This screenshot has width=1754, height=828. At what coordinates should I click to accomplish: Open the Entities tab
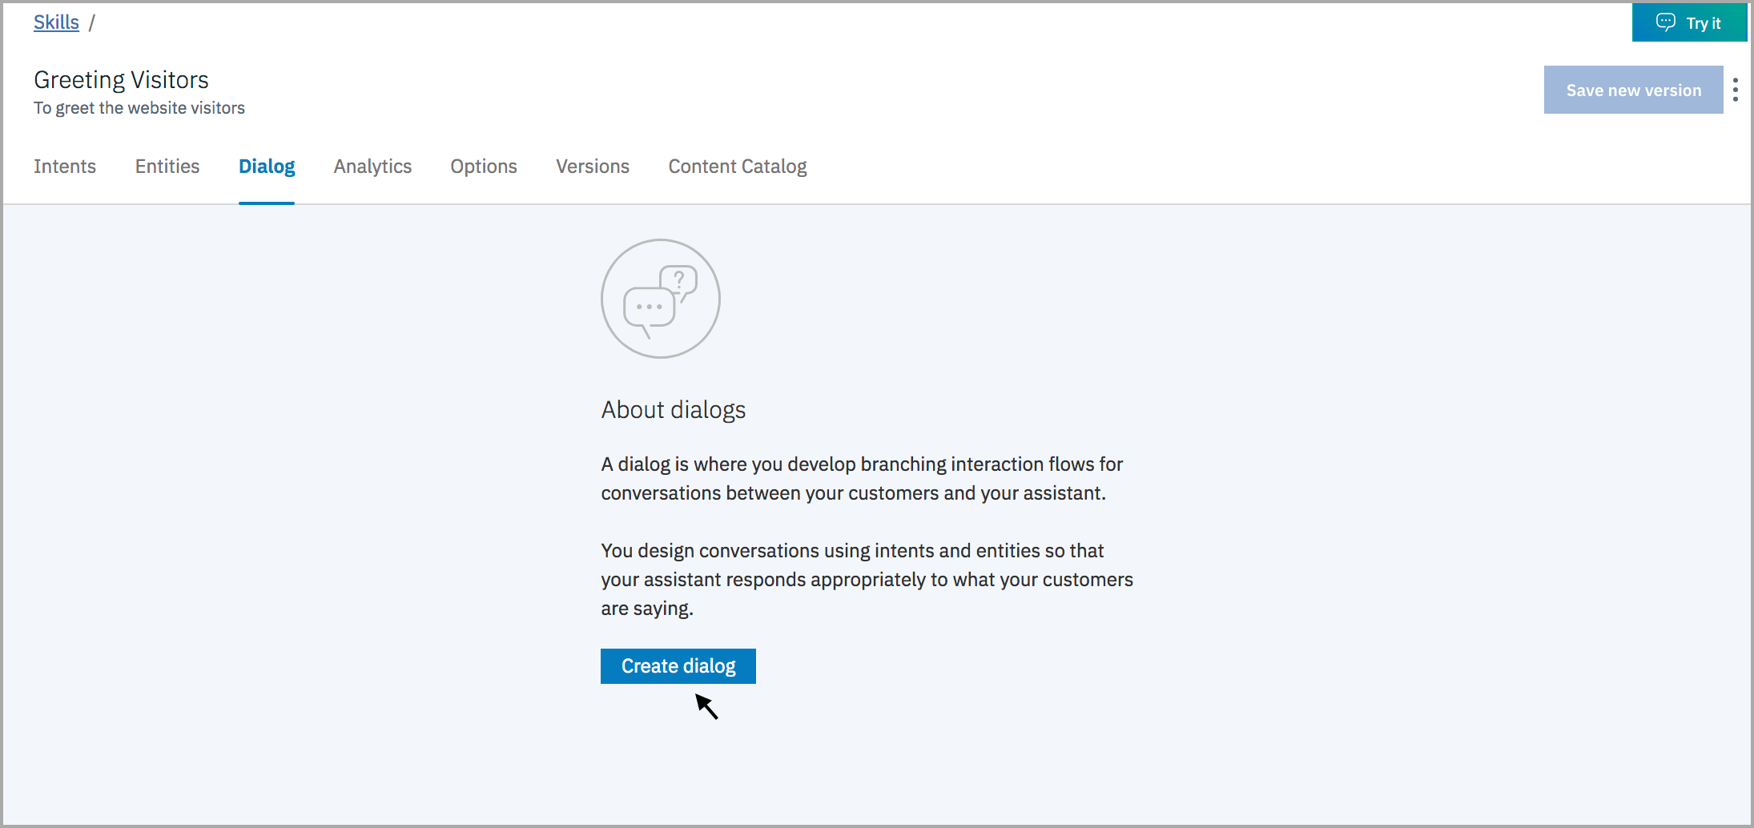click(167, 167)
